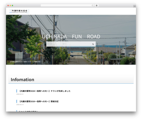Click the browser reload icon

tap(92, 6)
